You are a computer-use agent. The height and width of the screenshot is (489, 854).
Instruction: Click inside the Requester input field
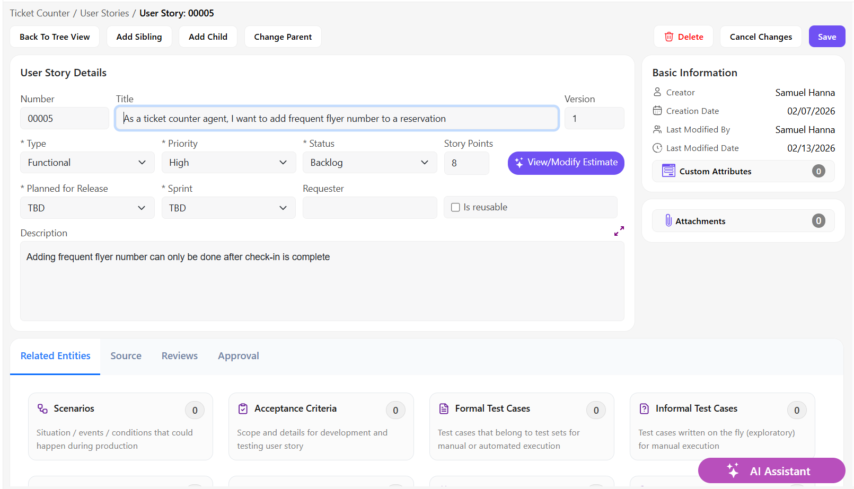(x=369, y=207)
